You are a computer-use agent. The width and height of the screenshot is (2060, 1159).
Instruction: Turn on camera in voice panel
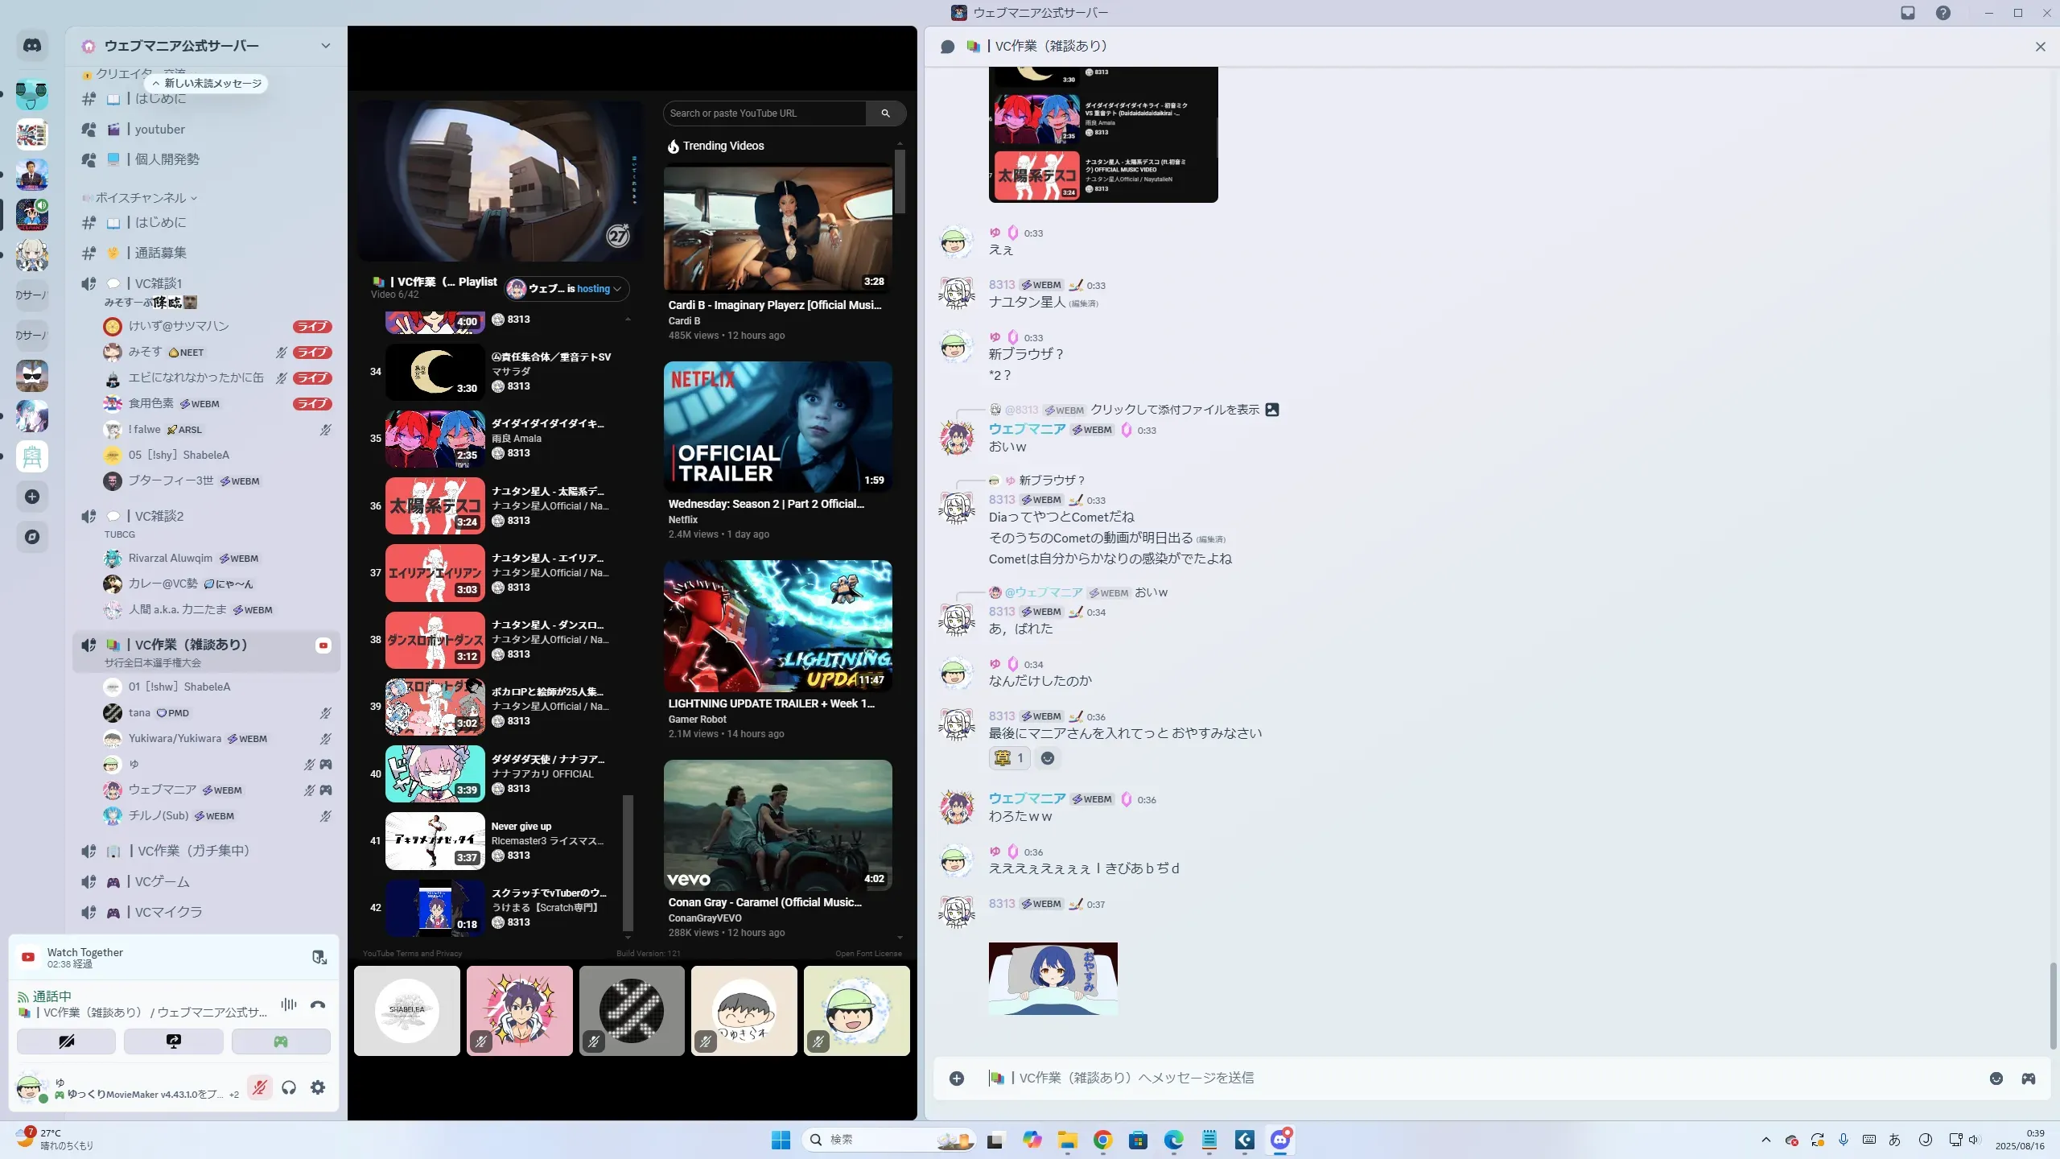[67, 1041]
